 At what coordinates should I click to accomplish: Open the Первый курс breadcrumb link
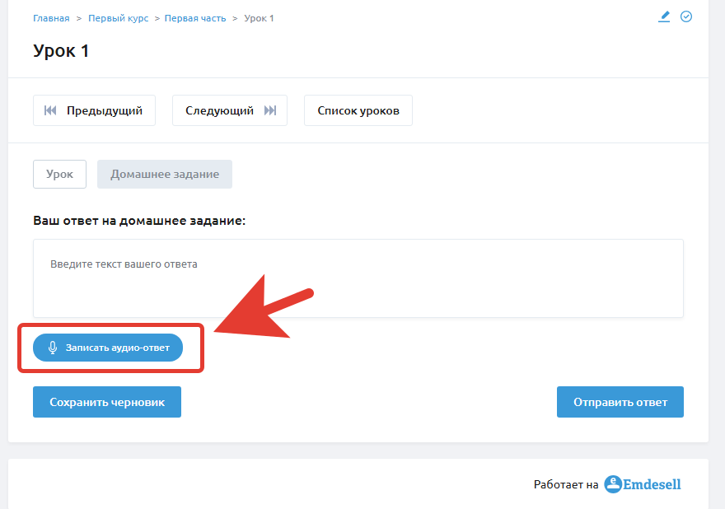click(x=119, y=18)
